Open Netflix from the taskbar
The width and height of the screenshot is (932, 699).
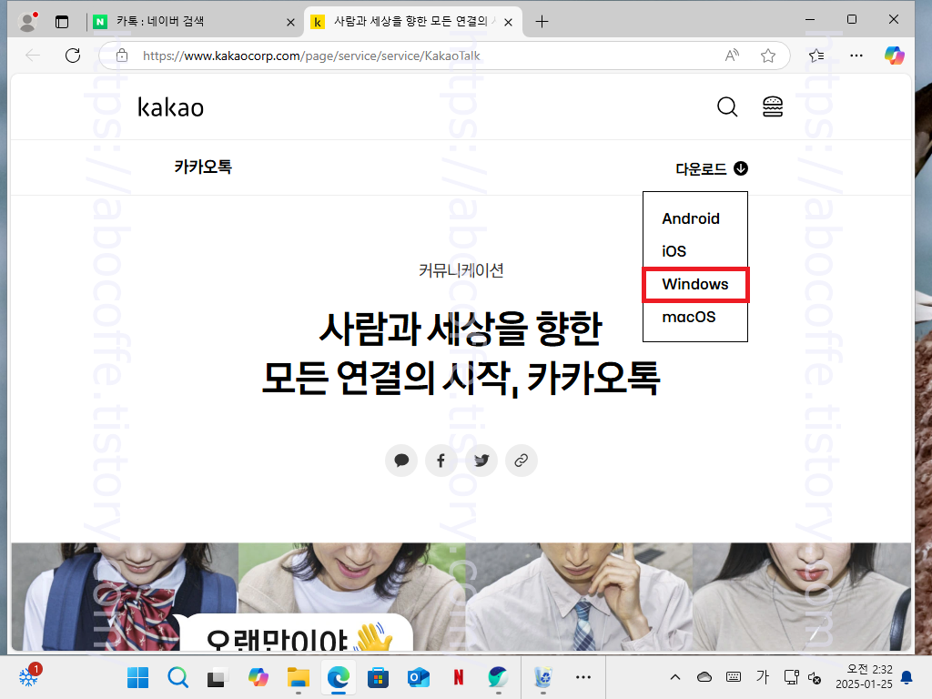(x=459, y=677)
